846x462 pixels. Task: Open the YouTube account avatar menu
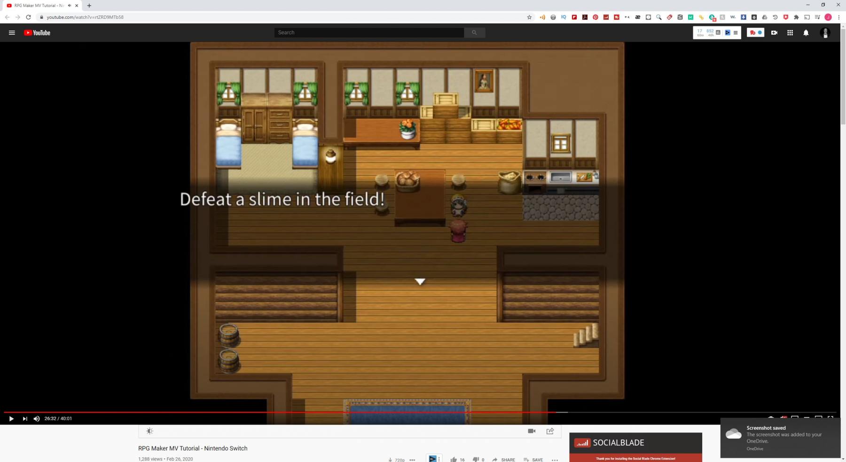[825, 32]
